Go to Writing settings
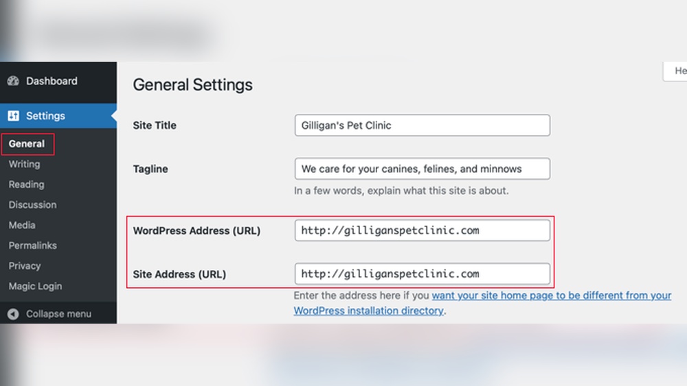687x386 pixels. pos(25,165)
